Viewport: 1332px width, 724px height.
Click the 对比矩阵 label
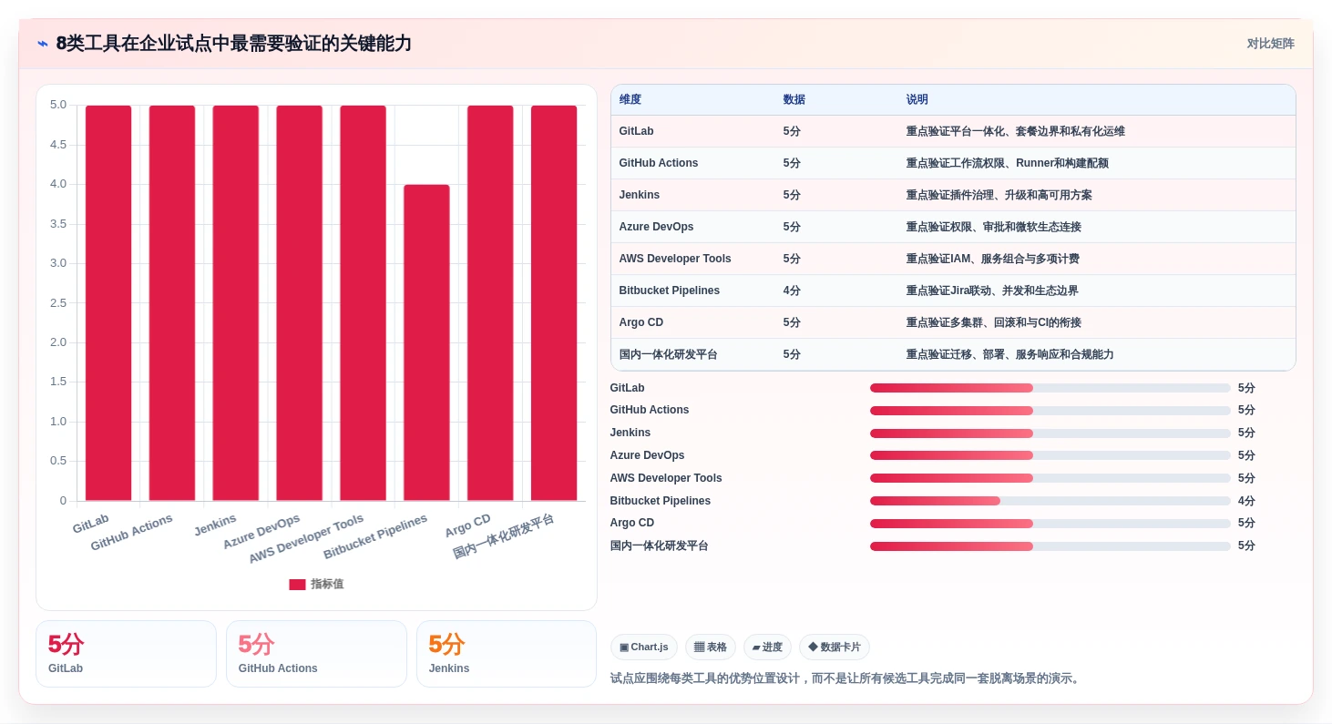pos(1270,44)
